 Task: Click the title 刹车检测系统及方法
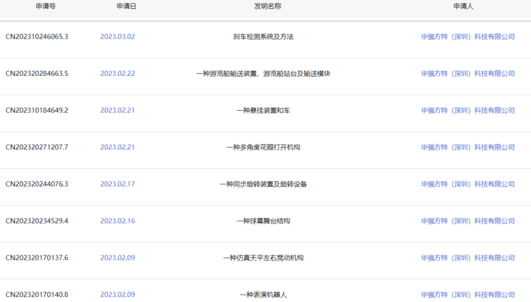click(263, 37)
